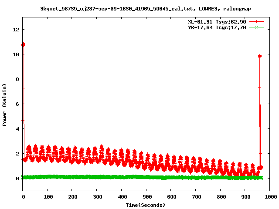279x209 pixels.
Task: Click the y-axis tick label 6
Action: 17,104
